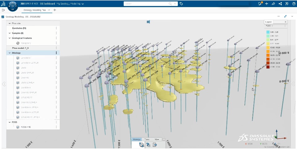
Task: Toggle the left navigation menu icon
Action: click(3, 10)
